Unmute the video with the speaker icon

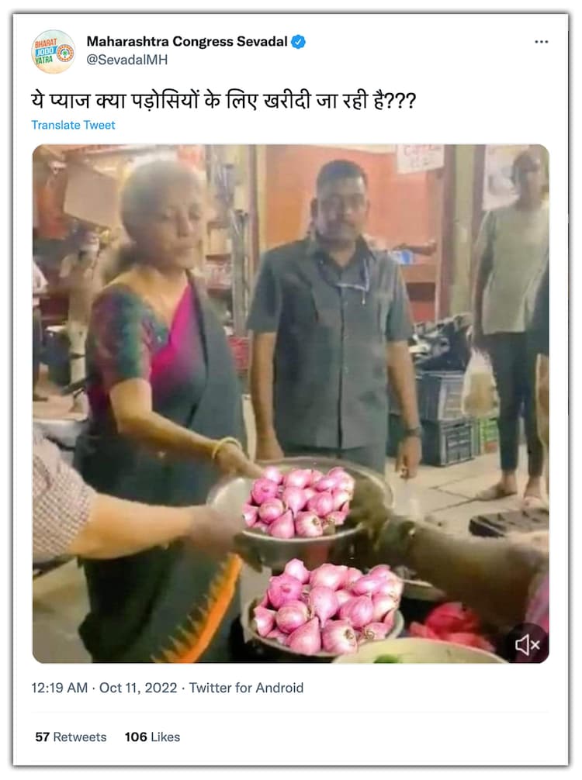pyautogui.click(x=527, y=644)
